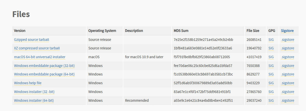The image size is (306, 111).
Task: Download the recommended Windows installer (64-bit)
Action: [34, 100]
